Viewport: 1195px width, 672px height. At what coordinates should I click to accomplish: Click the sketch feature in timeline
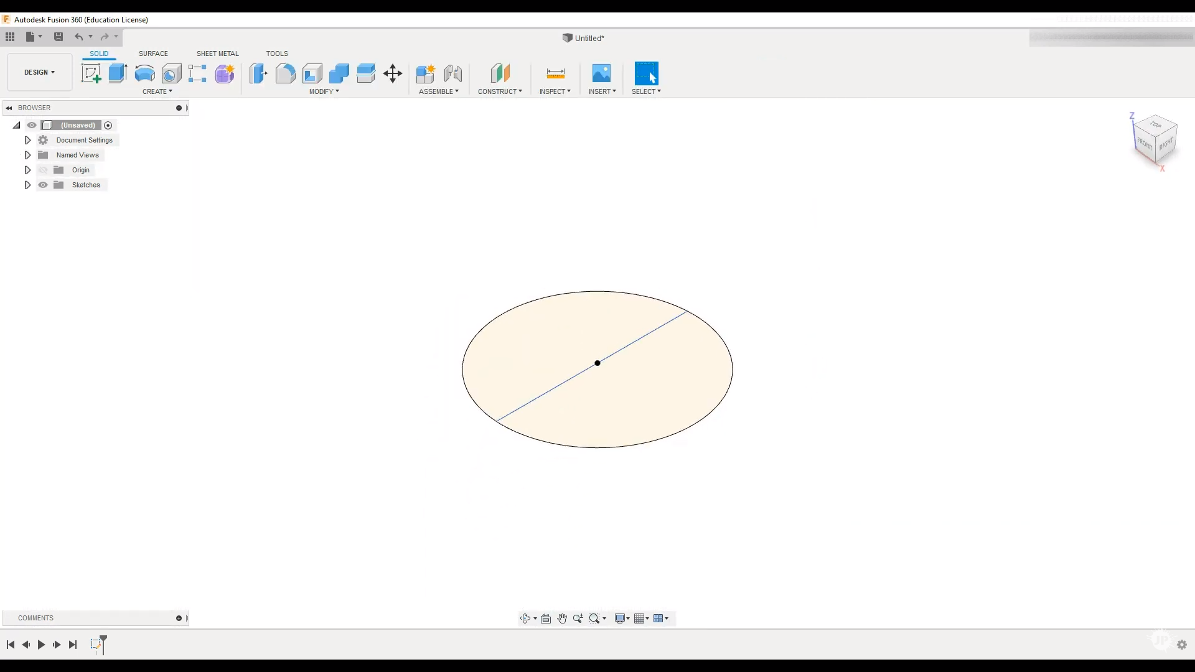click(x=95, y=644)
